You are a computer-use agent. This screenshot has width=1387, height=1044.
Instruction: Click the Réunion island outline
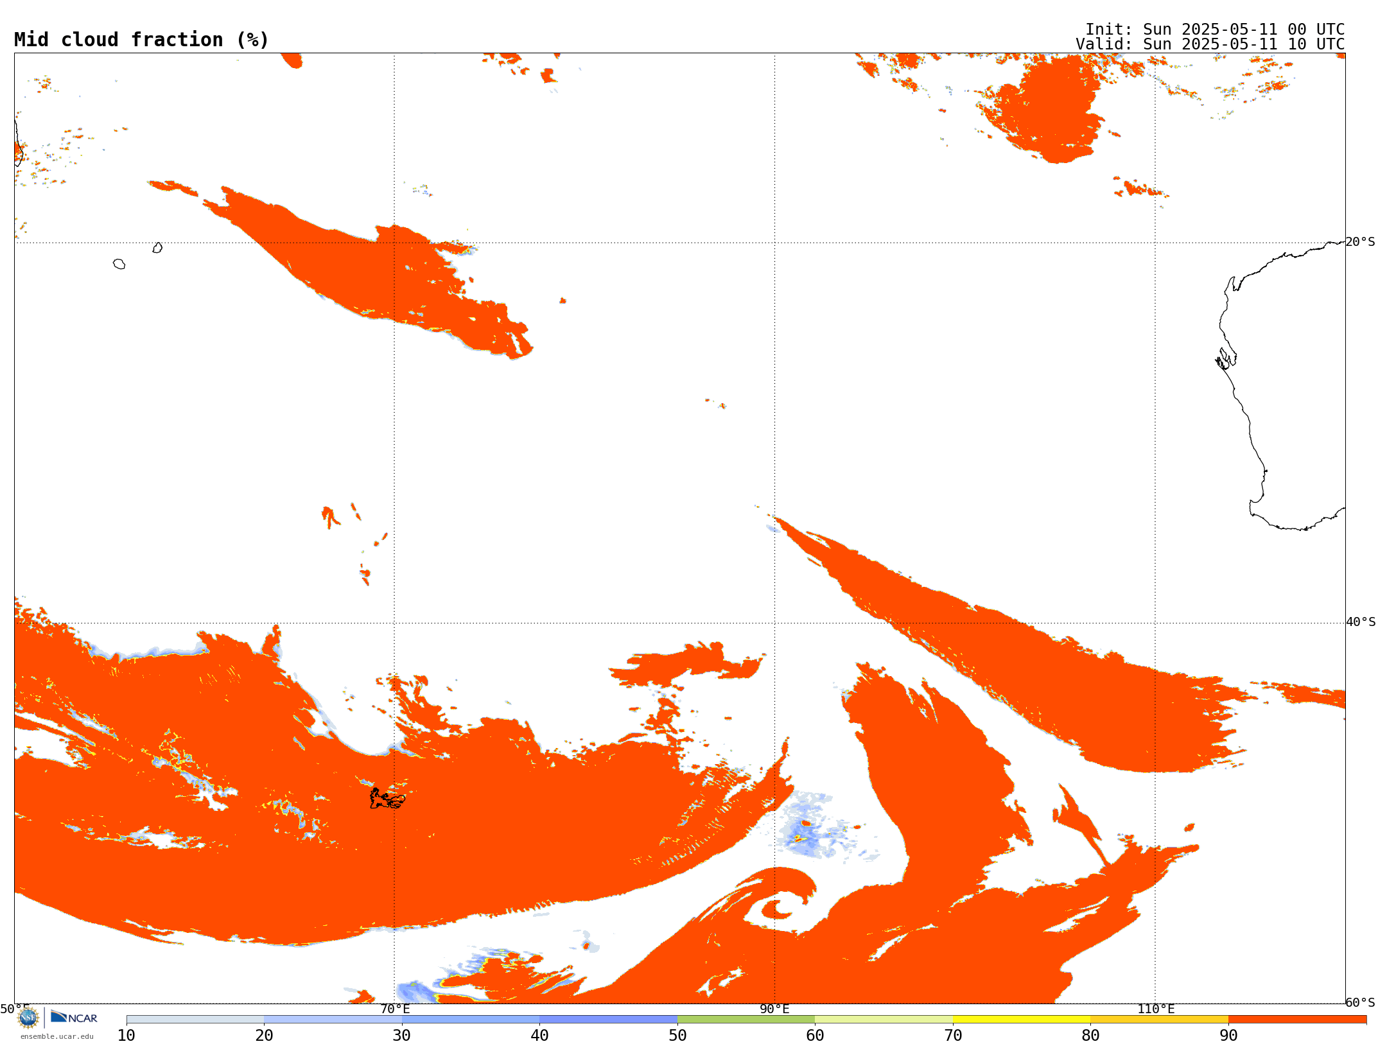pyautogui.click(x=119, y=264)
